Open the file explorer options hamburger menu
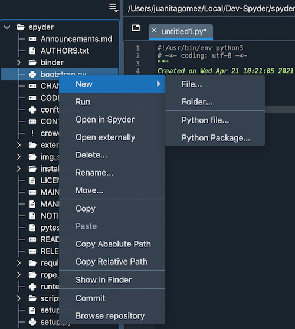 pyautogui.click(x=113, y=8)
